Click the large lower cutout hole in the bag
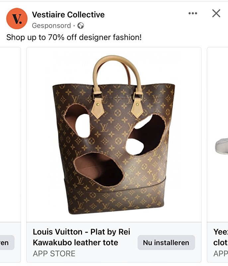This screenshot has height=266, width=228. point(99,169)
